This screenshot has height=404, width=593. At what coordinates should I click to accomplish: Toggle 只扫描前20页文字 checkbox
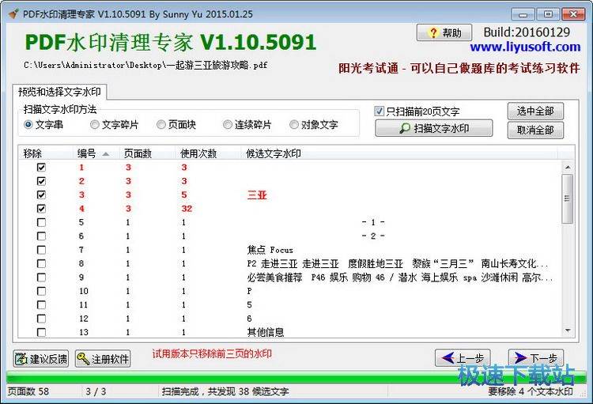coord(380,111)
